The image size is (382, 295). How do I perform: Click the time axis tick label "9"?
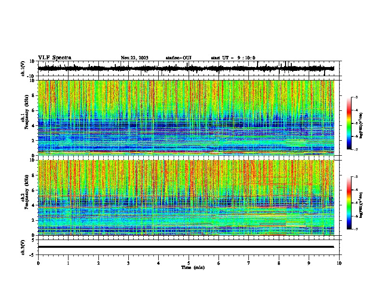[309, 263]
